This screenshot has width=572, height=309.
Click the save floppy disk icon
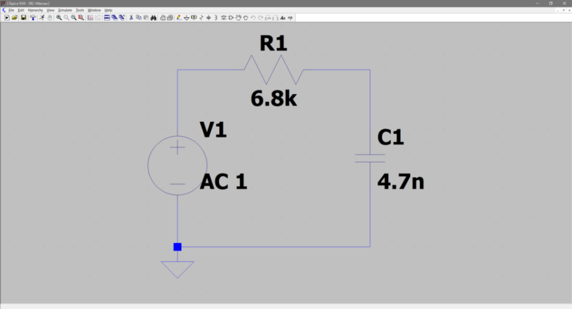tap(23, 18)
